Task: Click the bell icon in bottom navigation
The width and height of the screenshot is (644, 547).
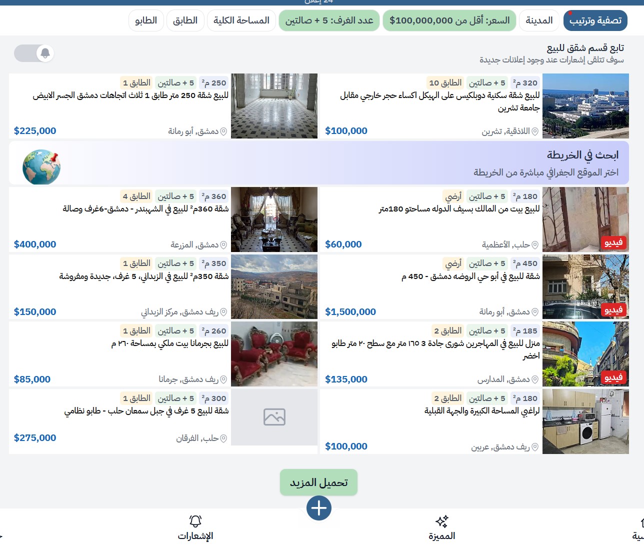Action: point(195,521)
